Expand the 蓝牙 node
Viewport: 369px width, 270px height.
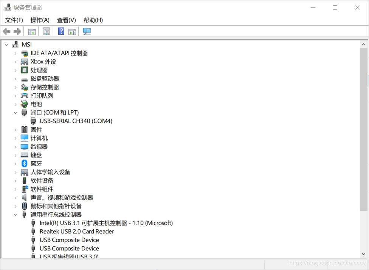point(16,164)
